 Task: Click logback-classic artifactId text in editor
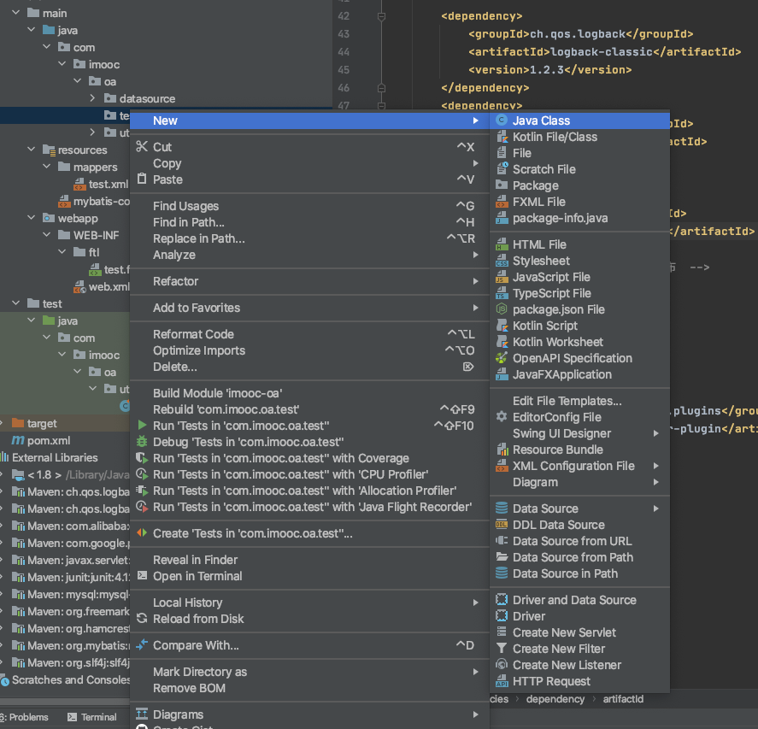[602, 52]
